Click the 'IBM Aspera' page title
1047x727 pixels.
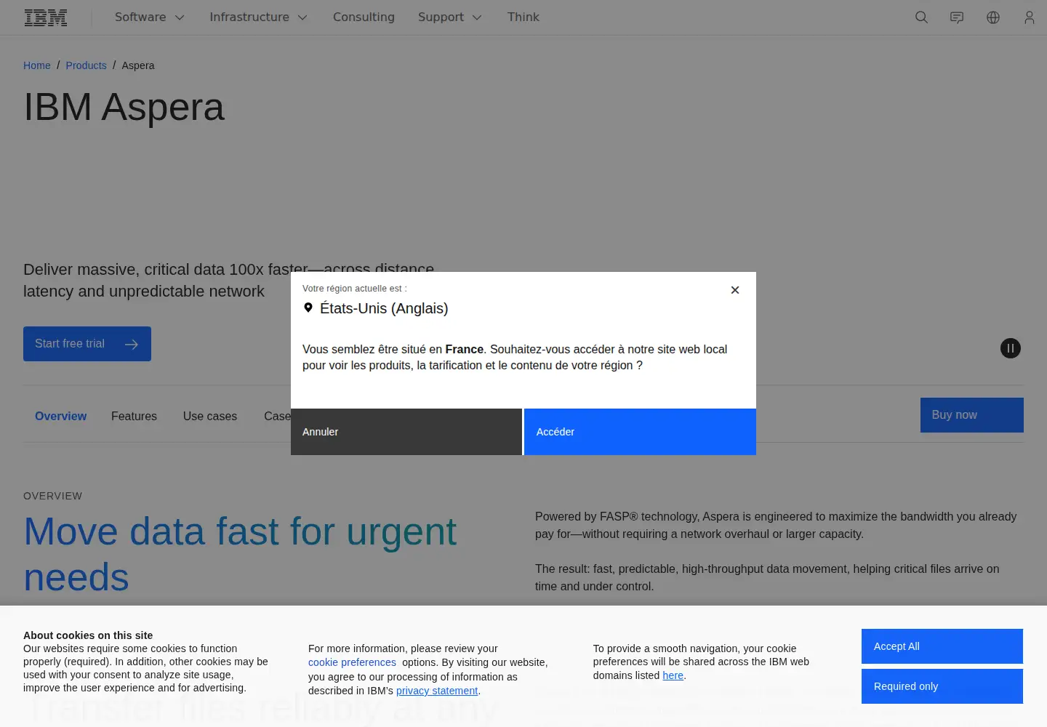[124, 108]
